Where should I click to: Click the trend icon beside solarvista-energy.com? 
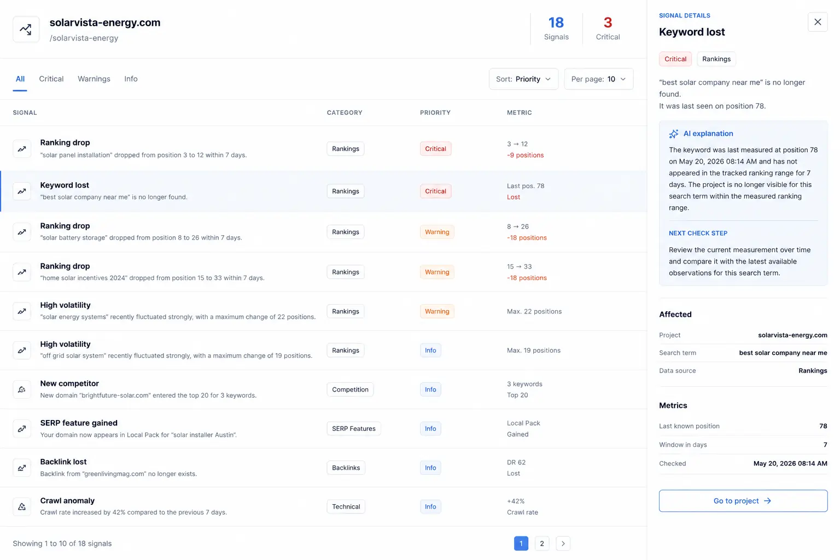(26, 30)
